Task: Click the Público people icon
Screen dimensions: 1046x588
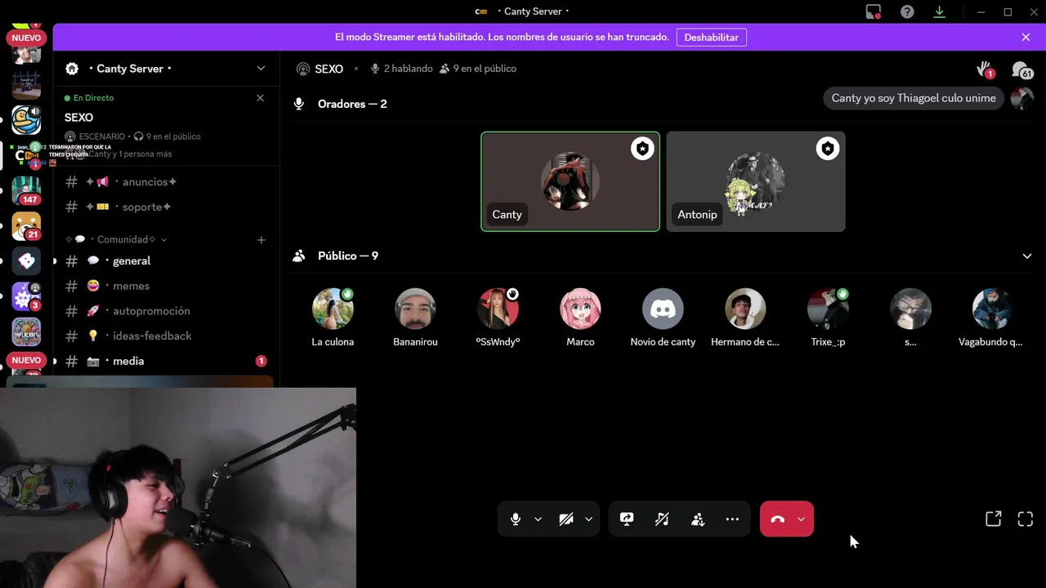Action: coord(299,256)
